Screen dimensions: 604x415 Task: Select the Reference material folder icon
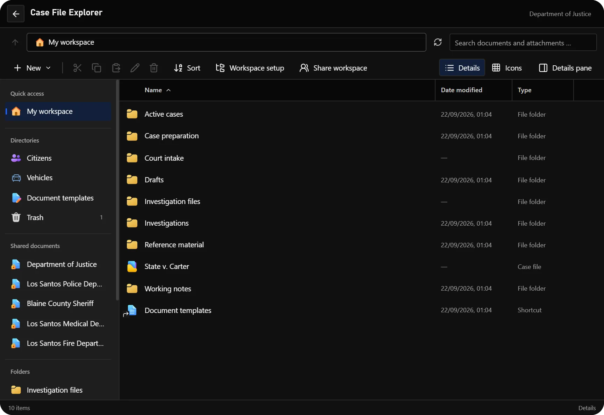pos(132,245)
